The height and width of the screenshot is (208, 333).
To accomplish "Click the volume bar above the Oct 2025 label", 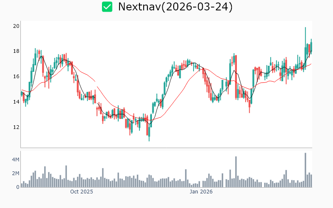I will 82,182.
